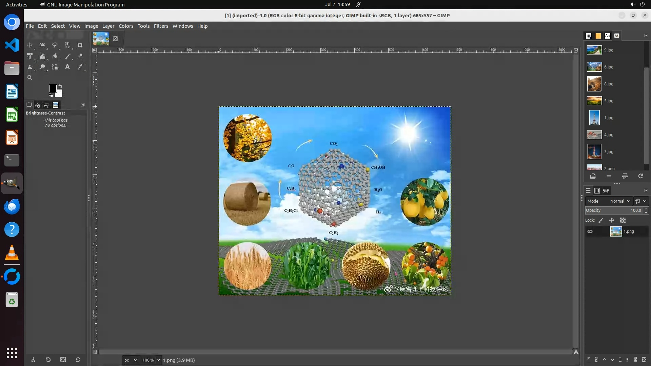Open the Colors menu
This screenshot has width=651, height=366.
click(126, 26)
